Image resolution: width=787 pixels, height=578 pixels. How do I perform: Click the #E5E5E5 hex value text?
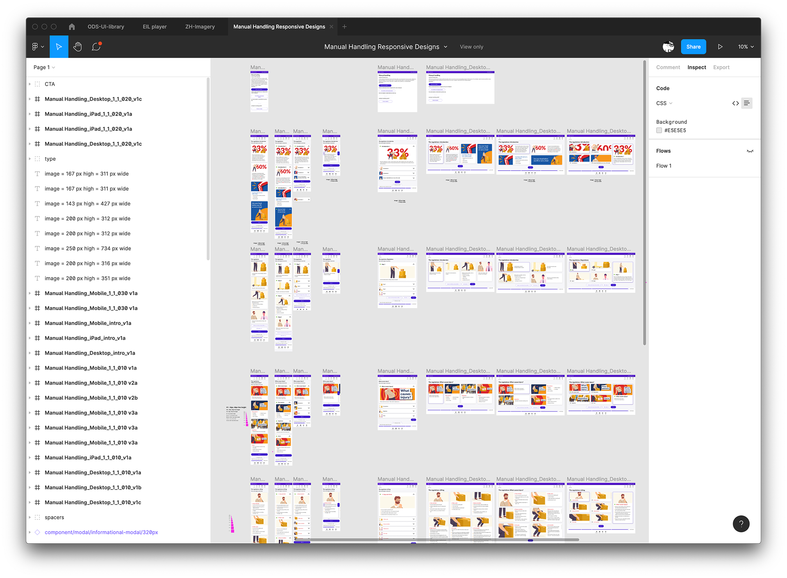675,130
